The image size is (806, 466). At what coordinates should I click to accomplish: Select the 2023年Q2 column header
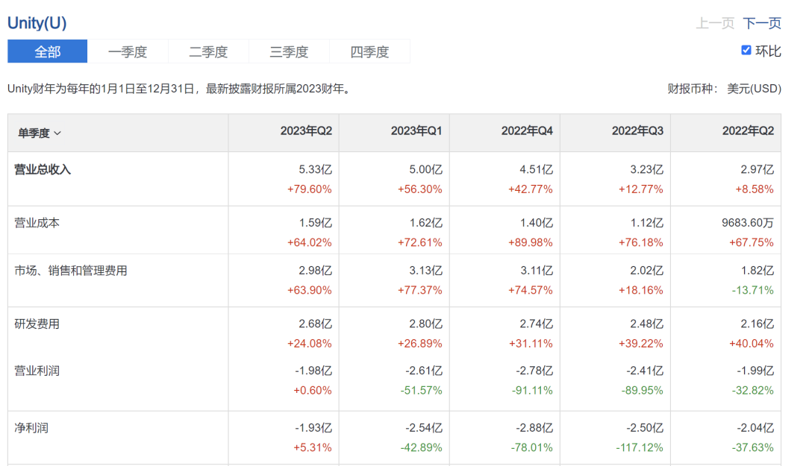pos(306,130)
